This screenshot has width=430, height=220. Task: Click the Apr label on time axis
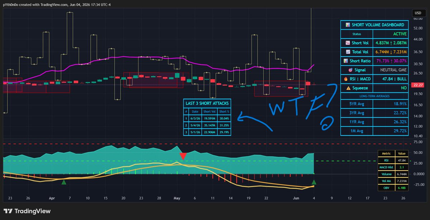(x=52, y=197)
